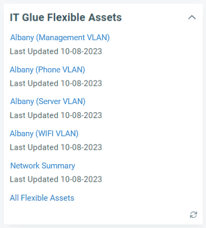Select Last Updated text under Network Summary

click(56, 179)
